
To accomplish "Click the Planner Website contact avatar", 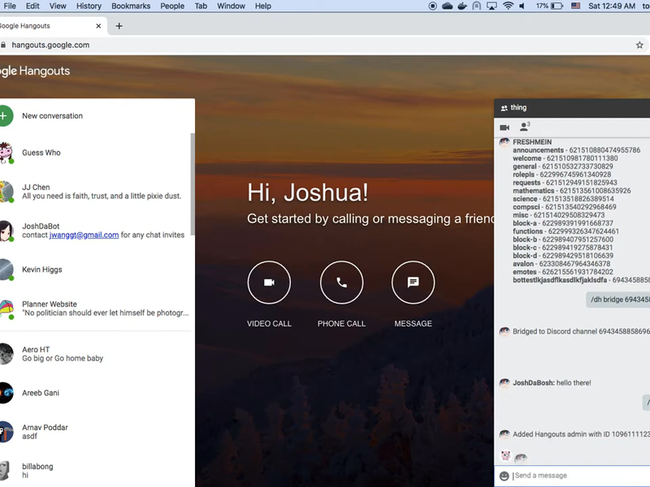I will [x=6, y=309].
